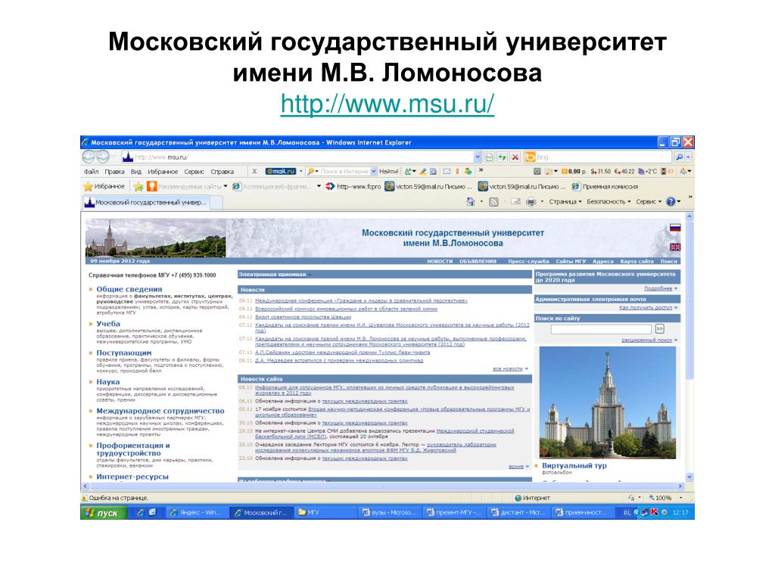
Task: Expand the Рекомендуемые сайты dropdown arrow
Action: 226,186
